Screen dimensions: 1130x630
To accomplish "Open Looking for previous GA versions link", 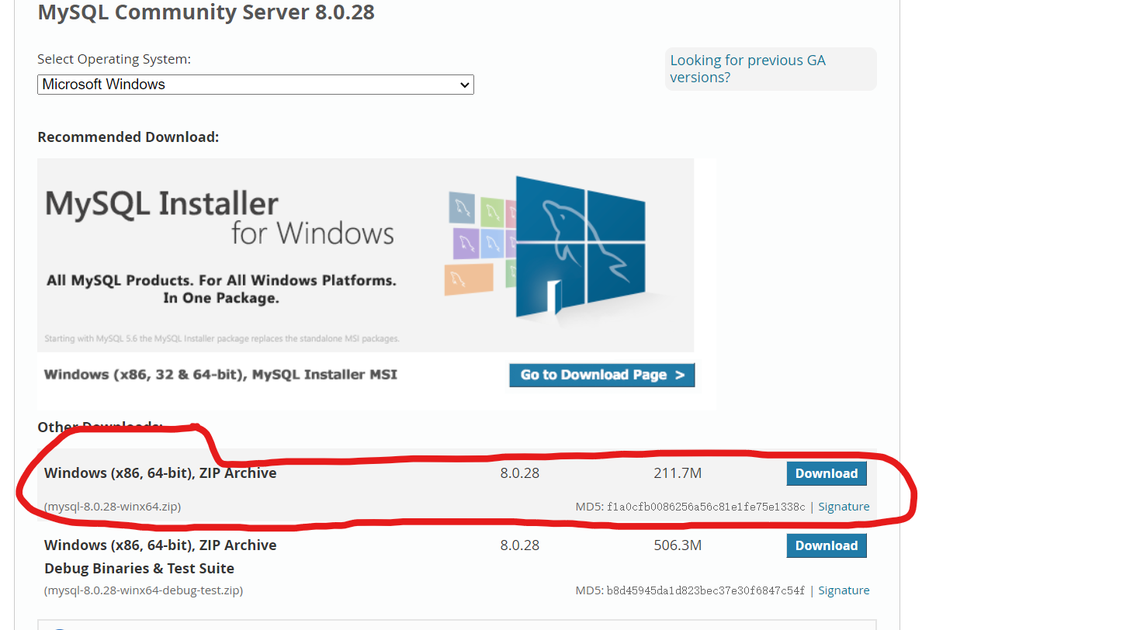I will [747, 69].
